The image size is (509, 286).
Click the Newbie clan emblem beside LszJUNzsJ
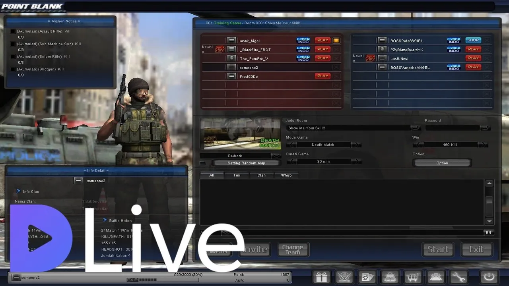pos(371,58)
